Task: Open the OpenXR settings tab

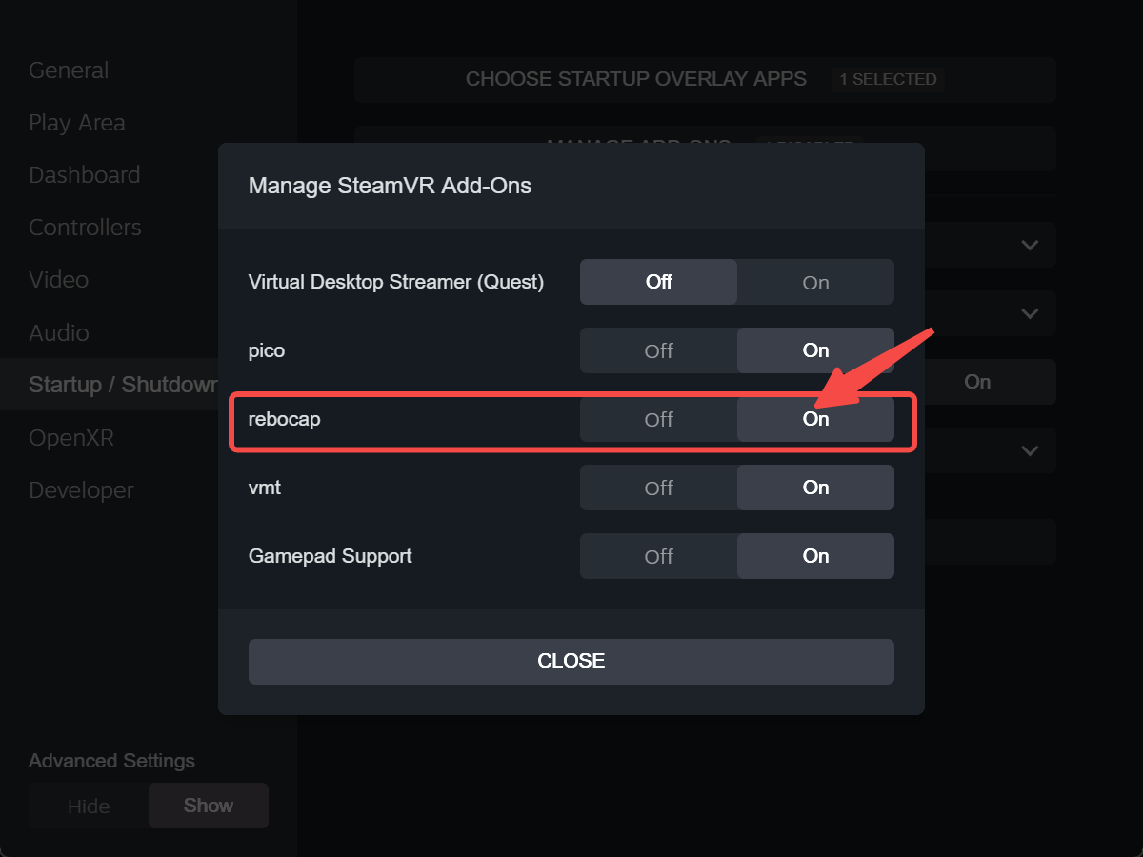Action: 71,438
